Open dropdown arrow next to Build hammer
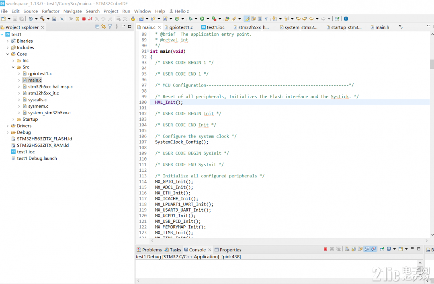 (48, 19)
